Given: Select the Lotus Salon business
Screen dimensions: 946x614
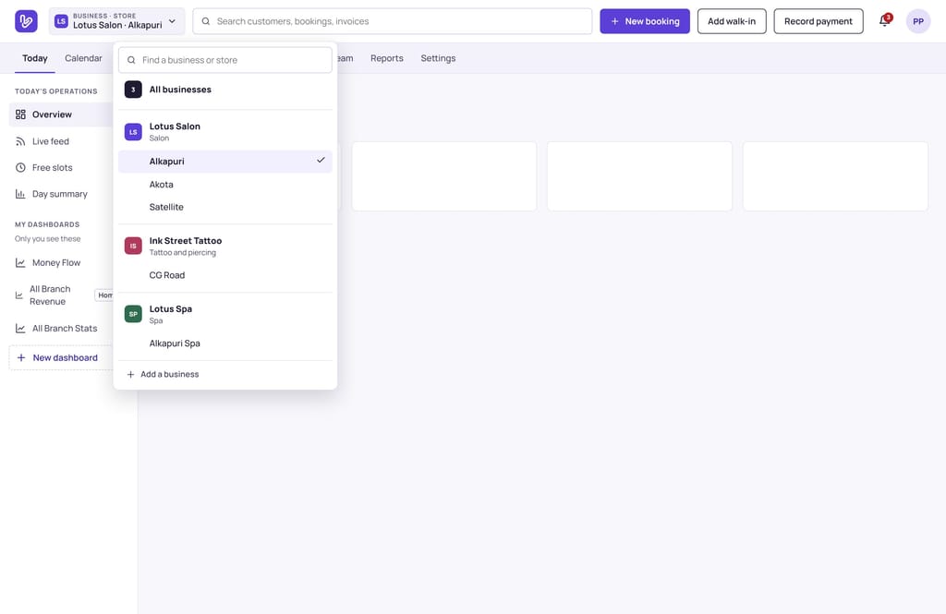Looking at the screenshot, I should coord(225,131).
